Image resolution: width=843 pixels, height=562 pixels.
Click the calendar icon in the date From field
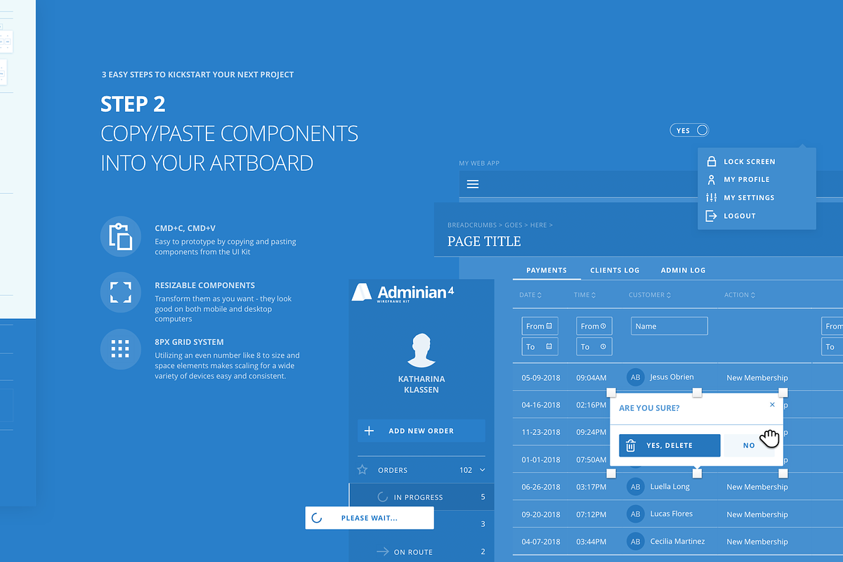coord(550,326)
